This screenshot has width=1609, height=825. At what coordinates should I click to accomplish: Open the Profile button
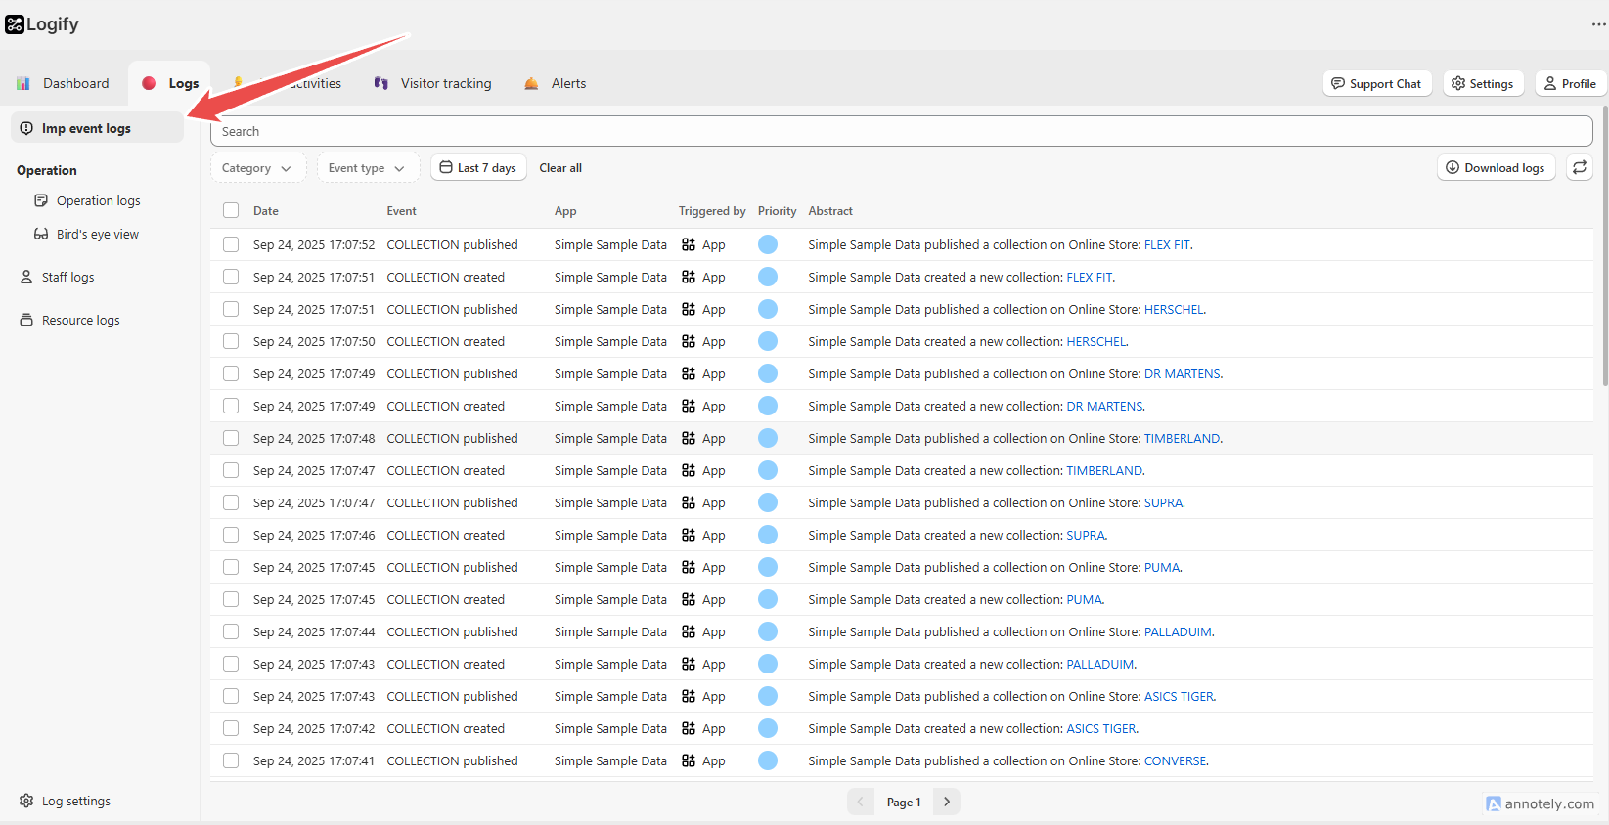[x=1571, y=84]
